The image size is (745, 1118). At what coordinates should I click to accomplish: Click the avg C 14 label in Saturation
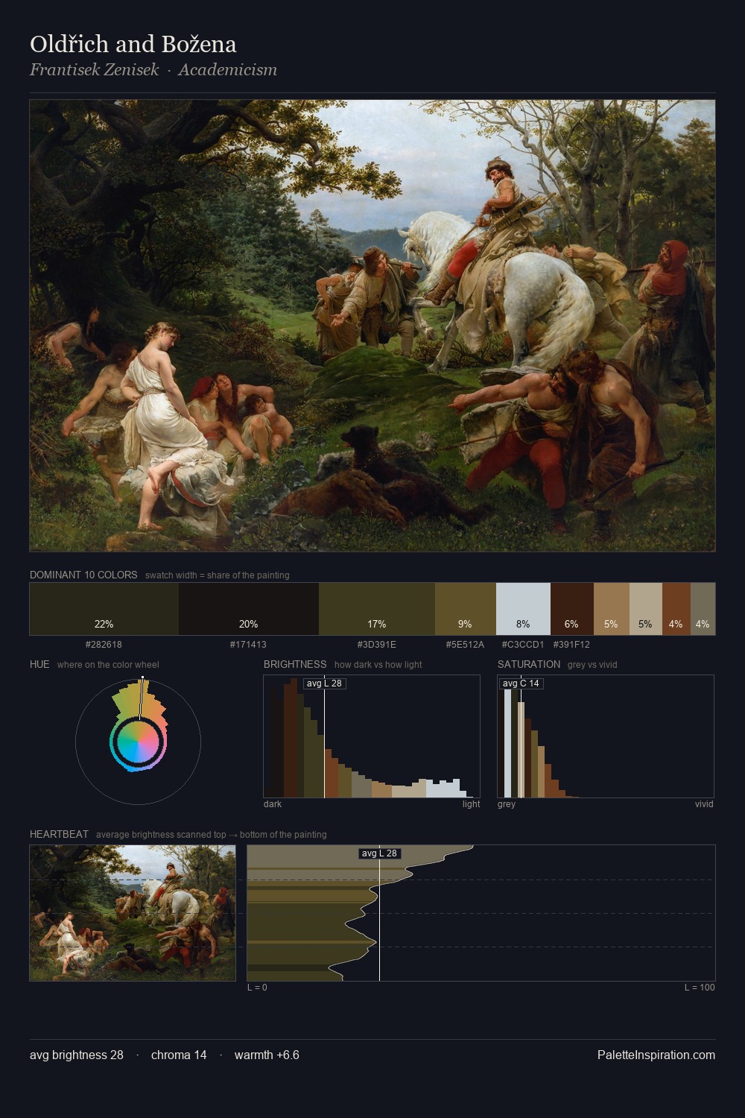click(521, 683)
